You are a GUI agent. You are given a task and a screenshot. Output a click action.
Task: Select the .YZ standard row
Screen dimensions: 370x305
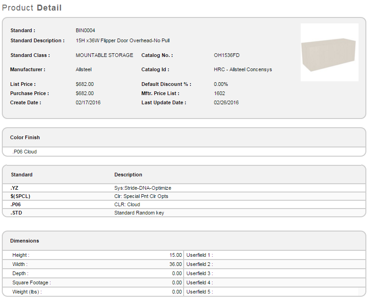14,188
